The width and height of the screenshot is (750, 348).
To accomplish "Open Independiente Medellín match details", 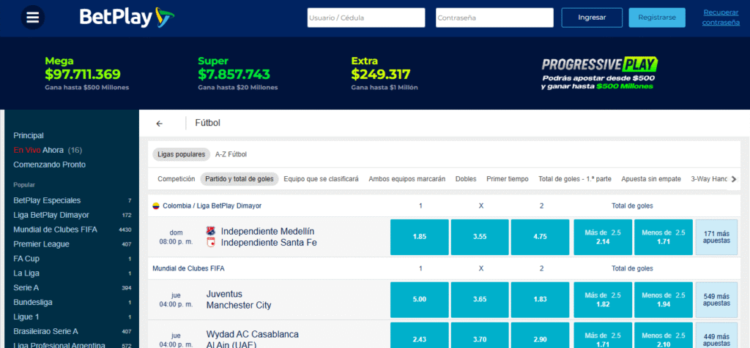I will click(x=268, y=237).
